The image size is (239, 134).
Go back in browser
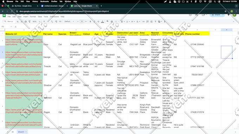pyautogui.click(x=3, y=11)
